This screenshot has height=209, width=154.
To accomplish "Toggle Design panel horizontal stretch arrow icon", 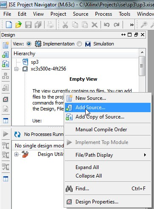I will click(x=123, y=35).
